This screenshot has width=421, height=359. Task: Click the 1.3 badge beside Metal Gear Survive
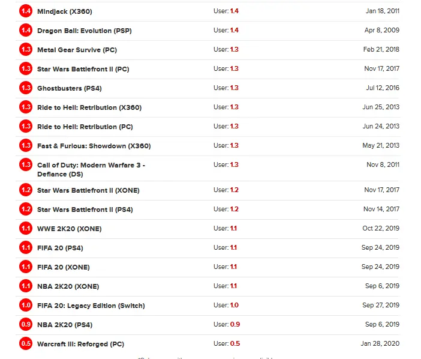click(x=26, y=49)
